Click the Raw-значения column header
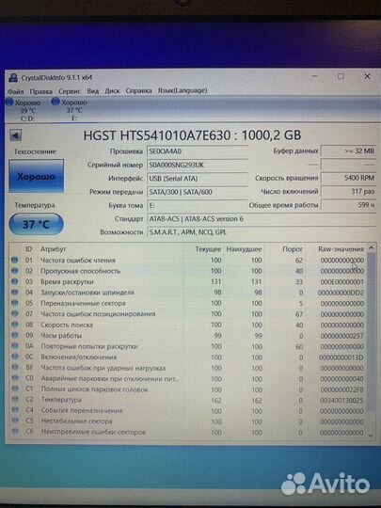 [341, 248]
